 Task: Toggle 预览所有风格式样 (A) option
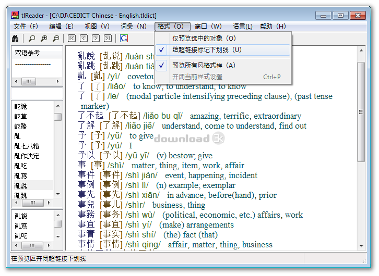pyautogui.click(x=223, y=65)
